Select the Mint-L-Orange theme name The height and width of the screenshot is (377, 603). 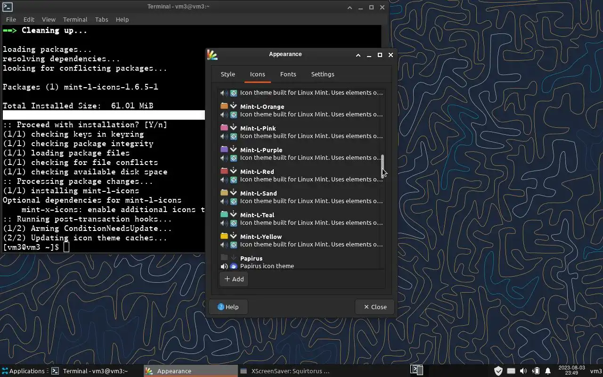point(262,107)
